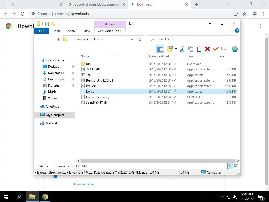
Task: Open Chrome three-dot menu
Action: (x=263, y=14)
